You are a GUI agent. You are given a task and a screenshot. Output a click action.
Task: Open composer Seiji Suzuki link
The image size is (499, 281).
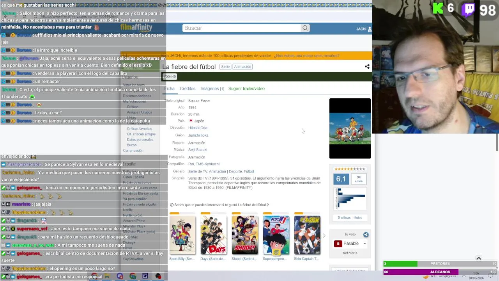click(x=198, y=150)
